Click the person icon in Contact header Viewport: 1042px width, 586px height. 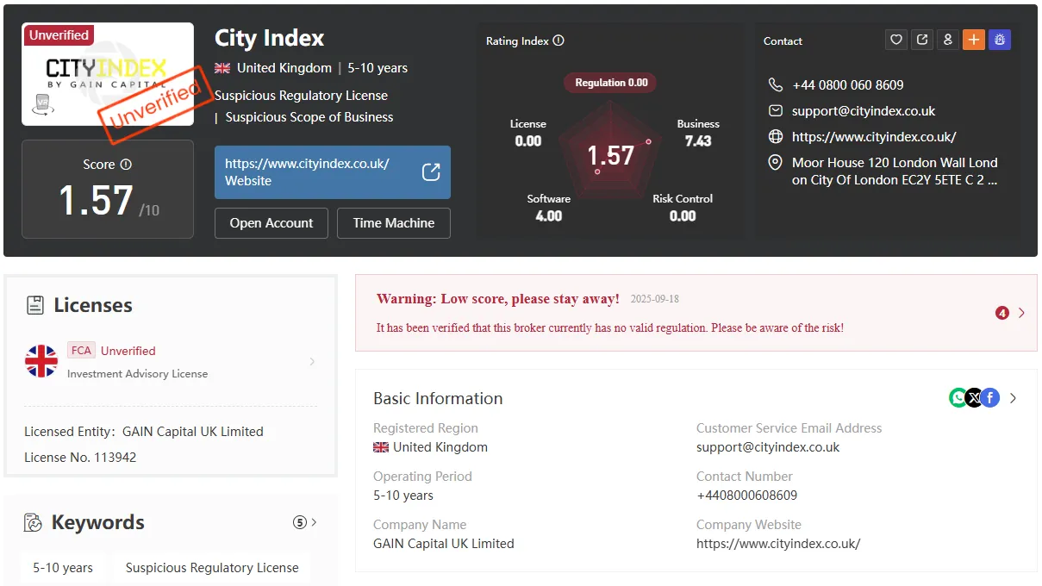click(948, 40)
